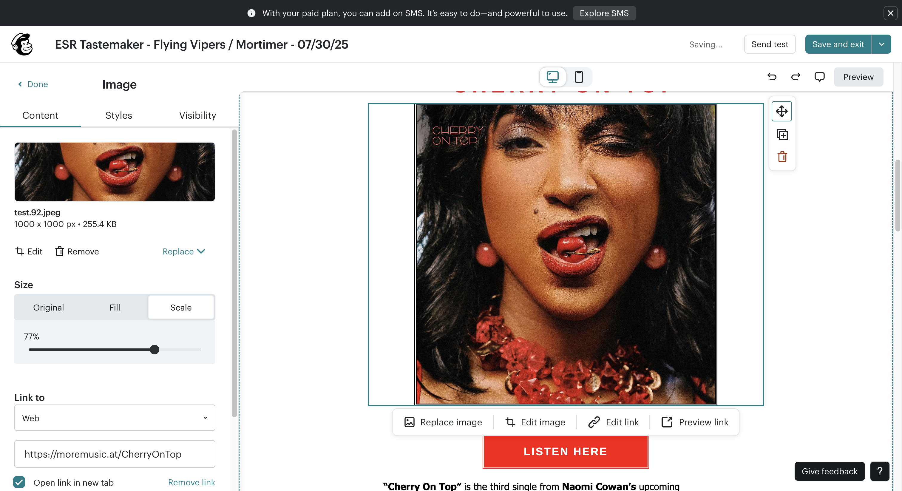Go back with the Done link
The width and height of the screenshot is (902, 491).
(x=33, y=84)
